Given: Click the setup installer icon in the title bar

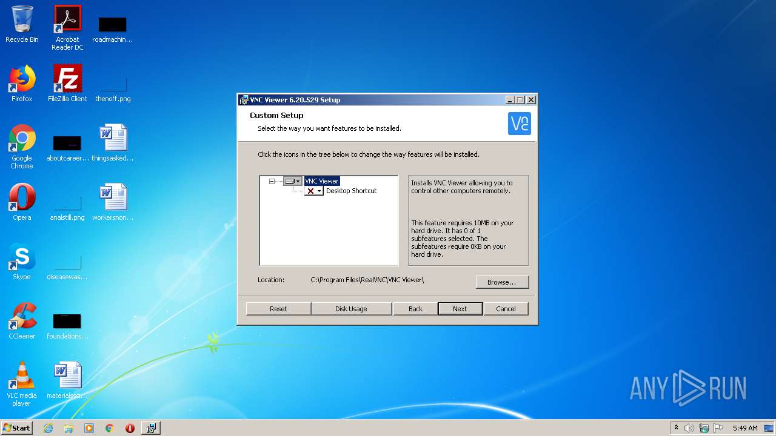Looking at the screenshot, I should [244, 100].
